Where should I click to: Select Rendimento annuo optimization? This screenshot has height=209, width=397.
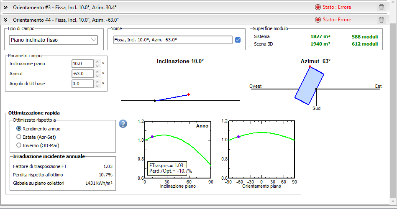click(x=19, y=128)
